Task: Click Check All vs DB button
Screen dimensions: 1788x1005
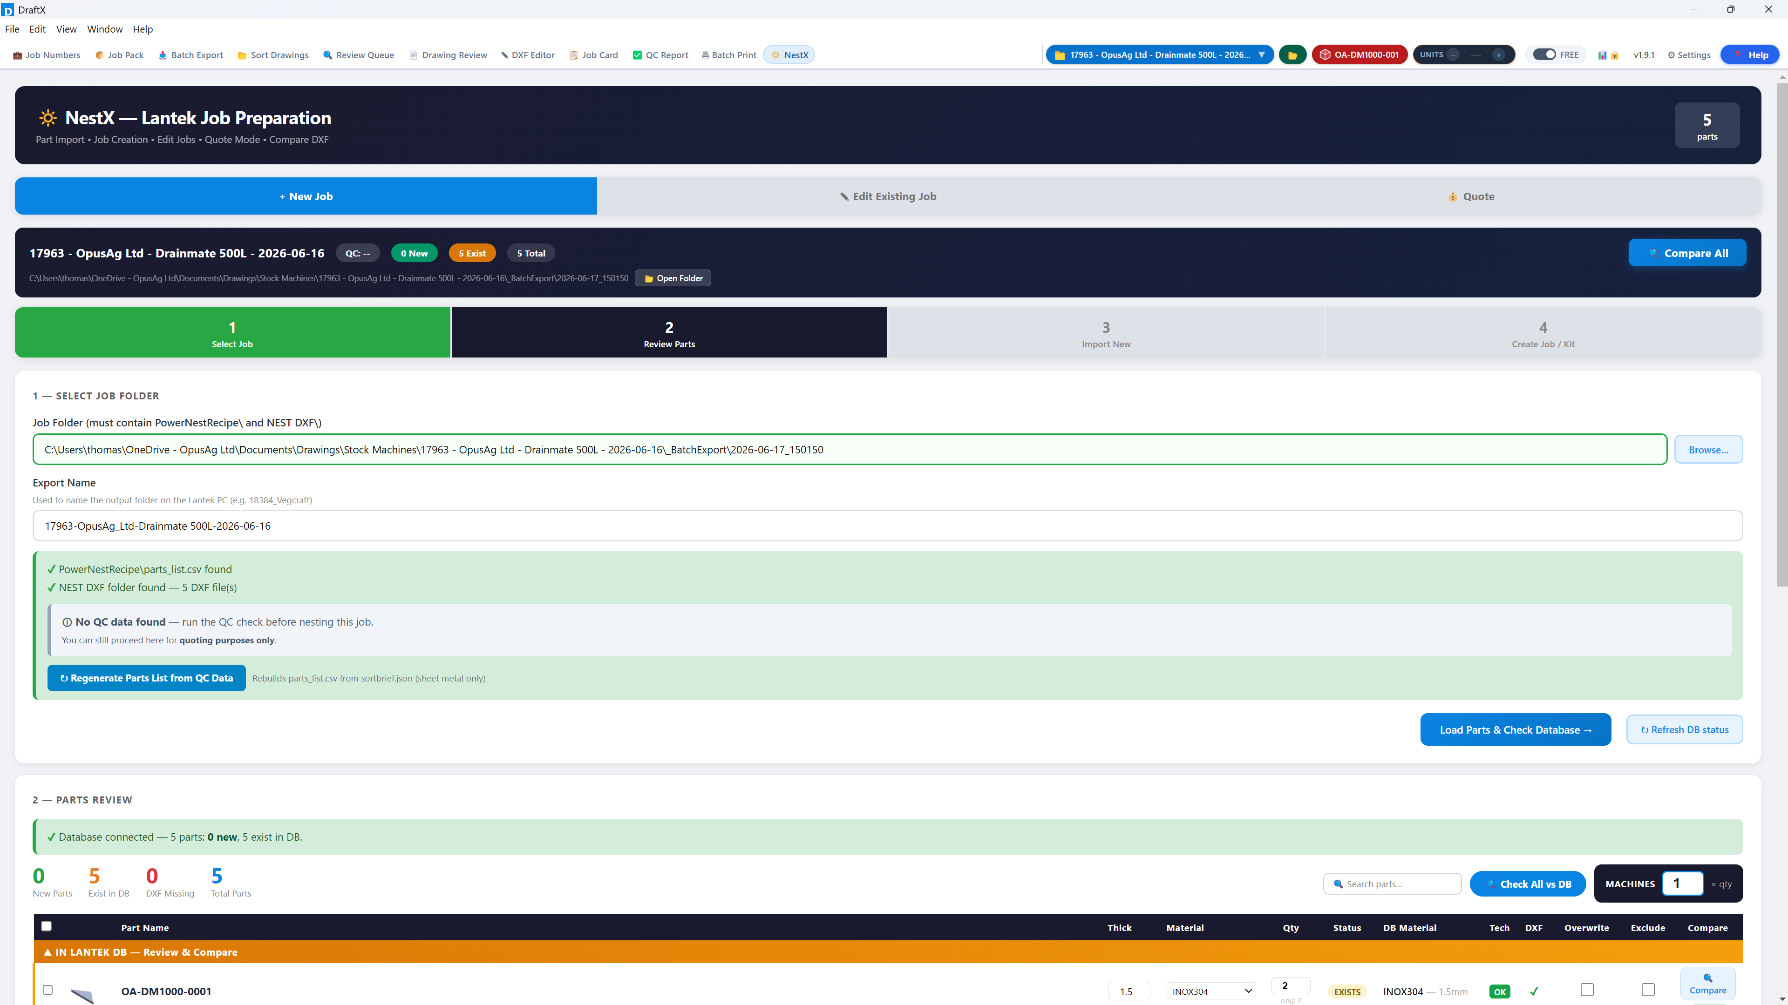Action: 1528,884
